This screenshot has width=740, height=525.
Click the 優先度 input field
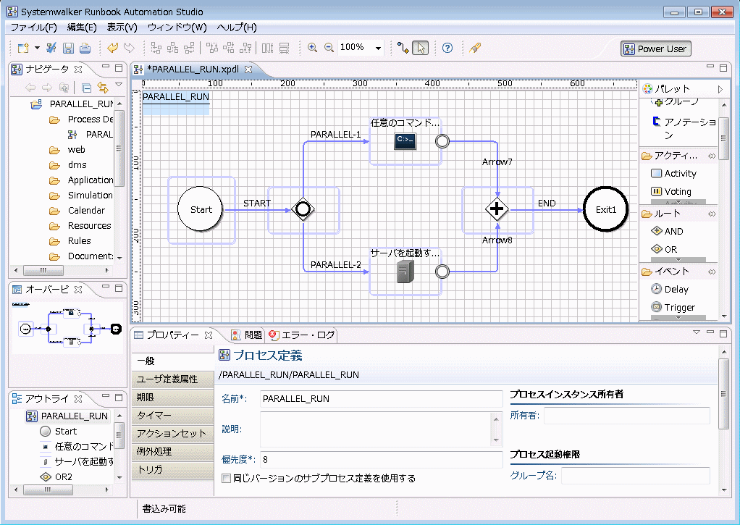382,459
